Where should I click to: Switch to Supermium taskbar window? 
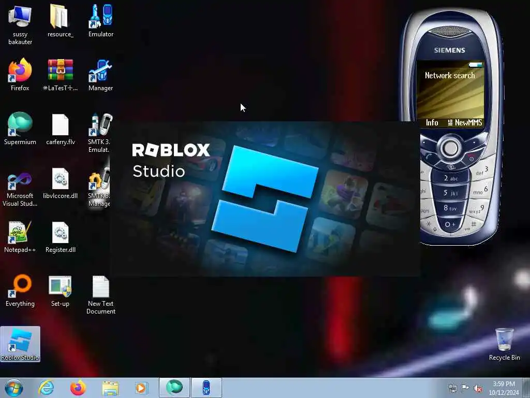[174, 388]
